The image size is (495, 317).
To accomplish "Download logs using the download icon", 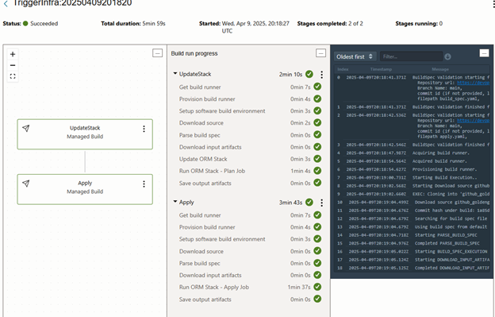I will (x=447, y=56).
